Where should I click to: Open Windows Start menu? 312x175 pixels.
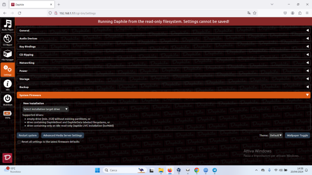[97, 170]
